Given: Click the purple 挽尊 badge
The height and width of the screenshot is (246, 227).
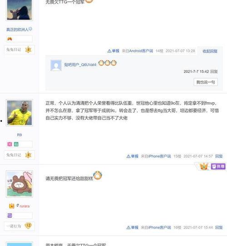Looking at the screenshot, I should (x=218, y=166).
